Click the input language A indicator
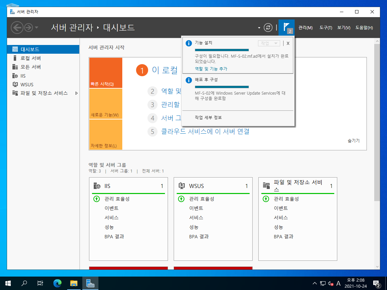 point(338,284)
